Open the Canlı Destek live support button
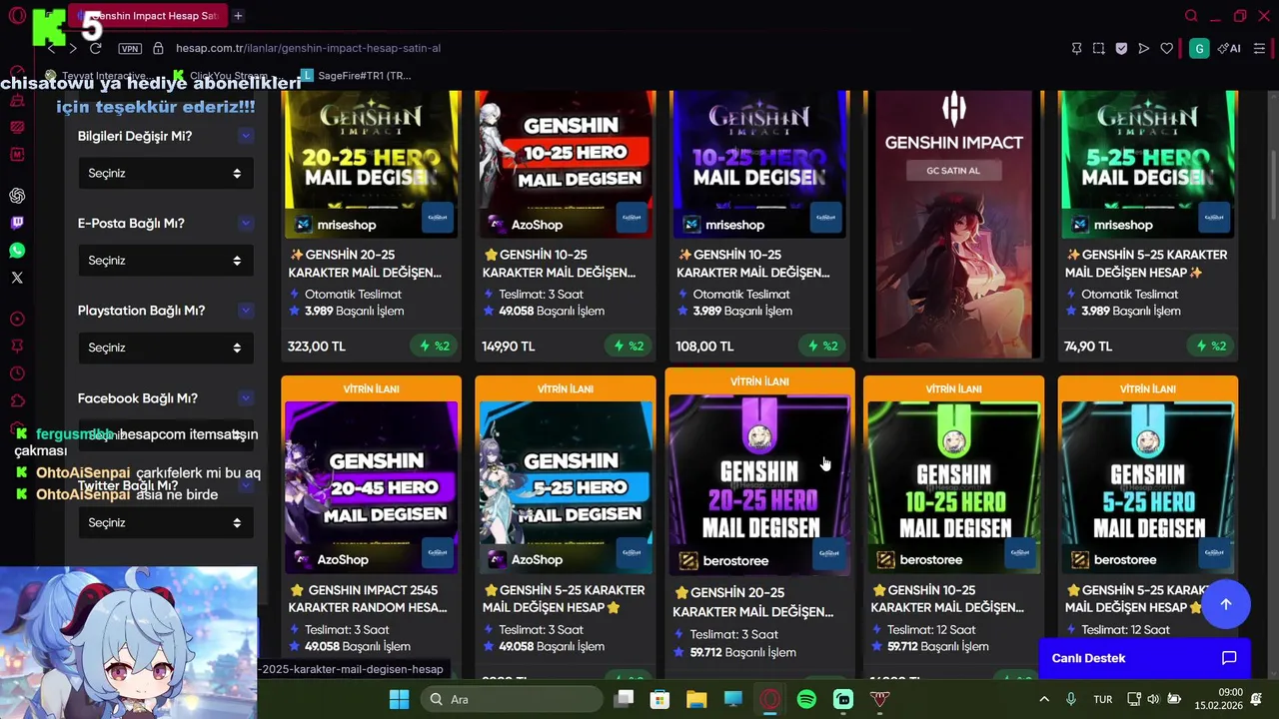The height and width of the screenshot is (719, 1279). tap(1145, 658)
